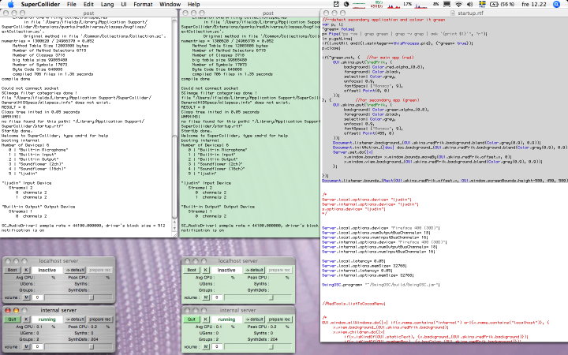Viewport: 568px width, 355px height.
Task: Click 'running' status on gray internal server
Action: (x=47, y=319)
